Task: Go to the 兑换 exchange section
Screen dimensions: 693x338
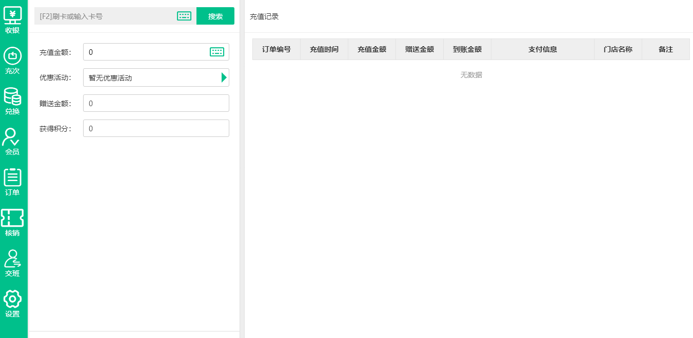Action: click(12, 102)
